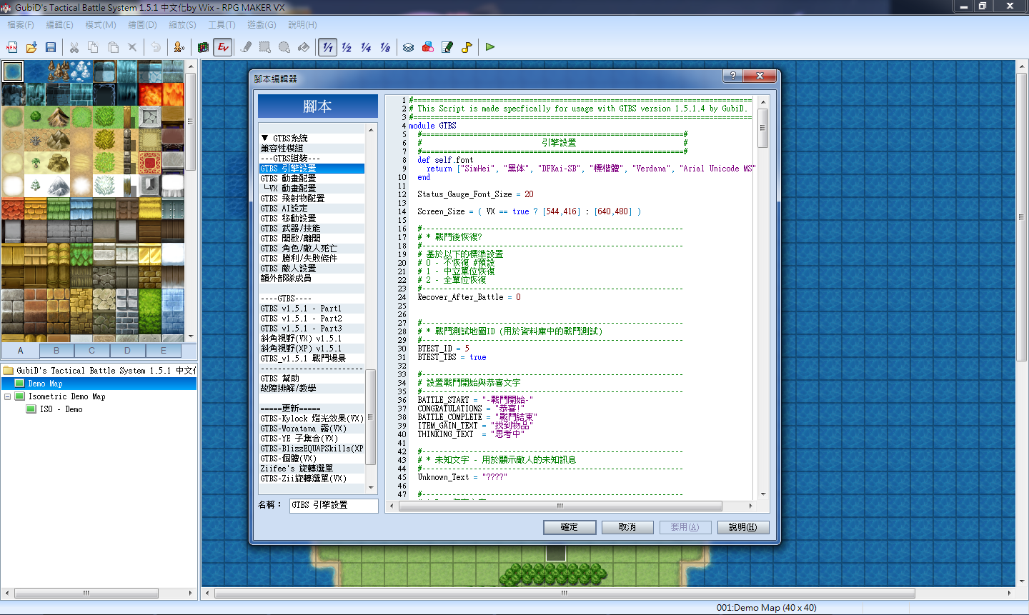Open the 模式(M) menu
This screenshot has width=1029, height=615.
point(101,25)
